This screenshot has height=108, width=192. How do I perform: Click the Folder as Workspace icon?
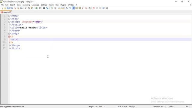click(86, 8)
